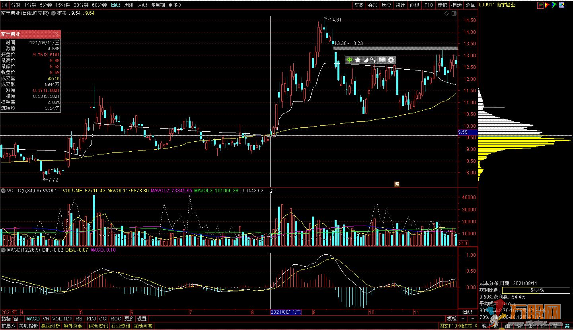573x330 pixels.
Task: Click the 日线 period label at bottom right
Action: [468, 312]
